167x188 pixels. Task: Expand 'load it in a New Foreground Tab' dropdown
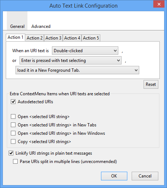[77, 70]
